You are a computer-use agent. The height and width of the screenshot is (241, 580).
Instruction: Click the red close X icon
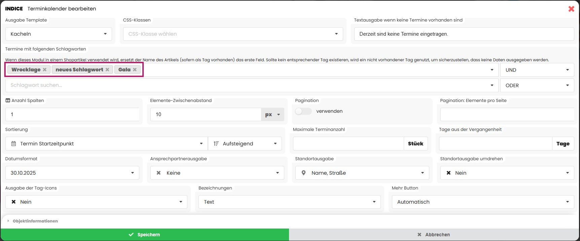[571, 9]
